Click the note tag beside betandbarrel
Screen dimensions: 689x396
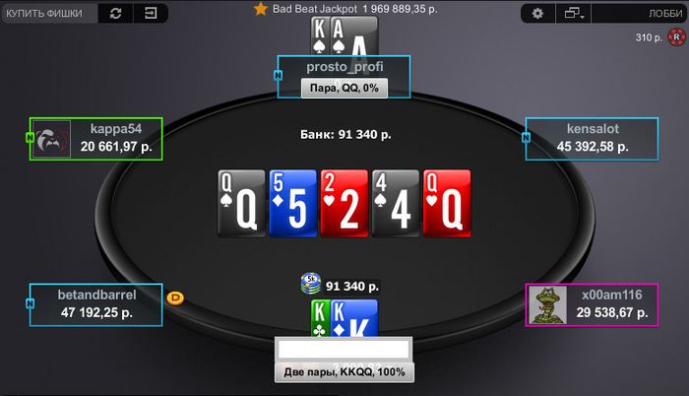(x=30, y=303)
